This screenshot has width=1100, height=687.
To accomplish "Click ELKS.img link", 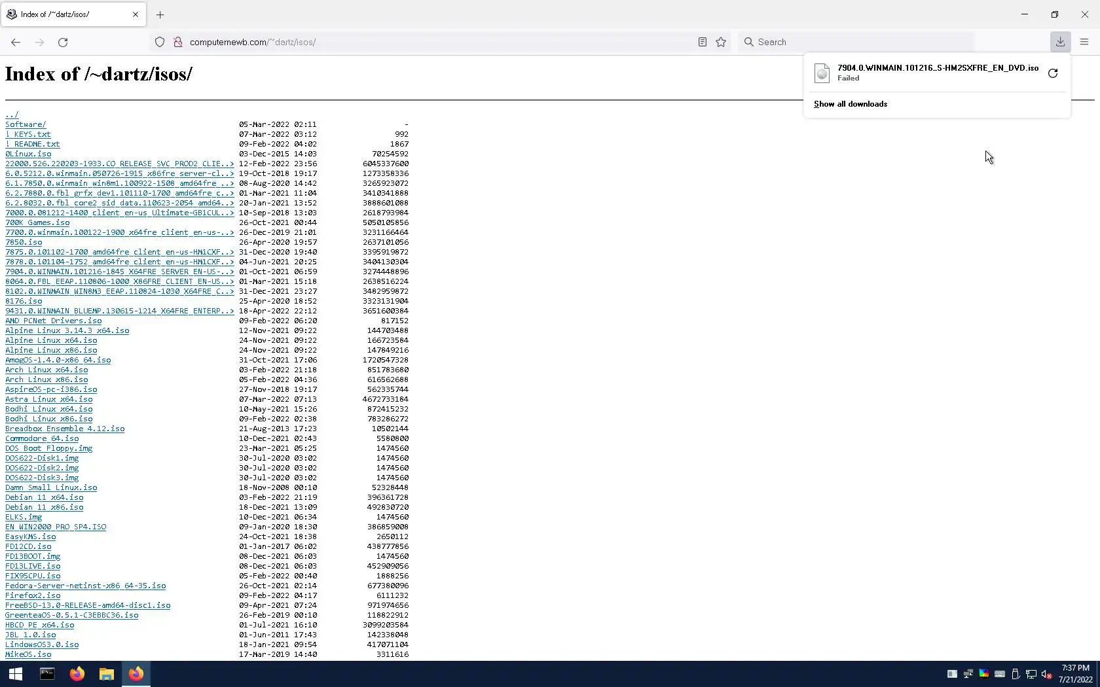I will tap(24, 517).
